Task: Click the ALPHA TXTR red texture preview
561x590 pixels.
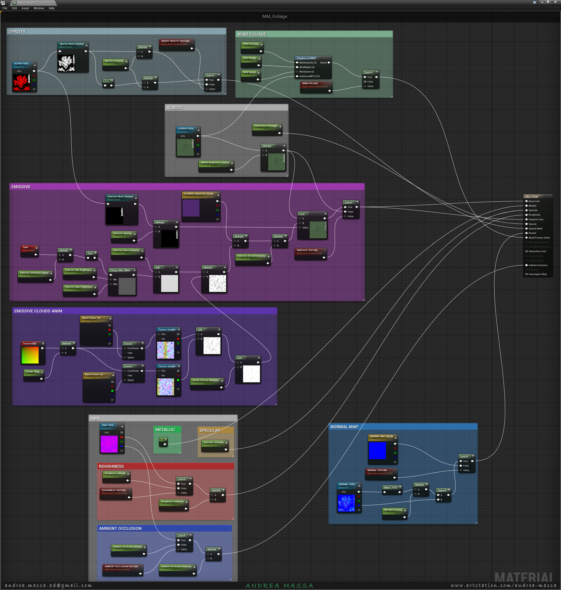Action: [21, 82]
